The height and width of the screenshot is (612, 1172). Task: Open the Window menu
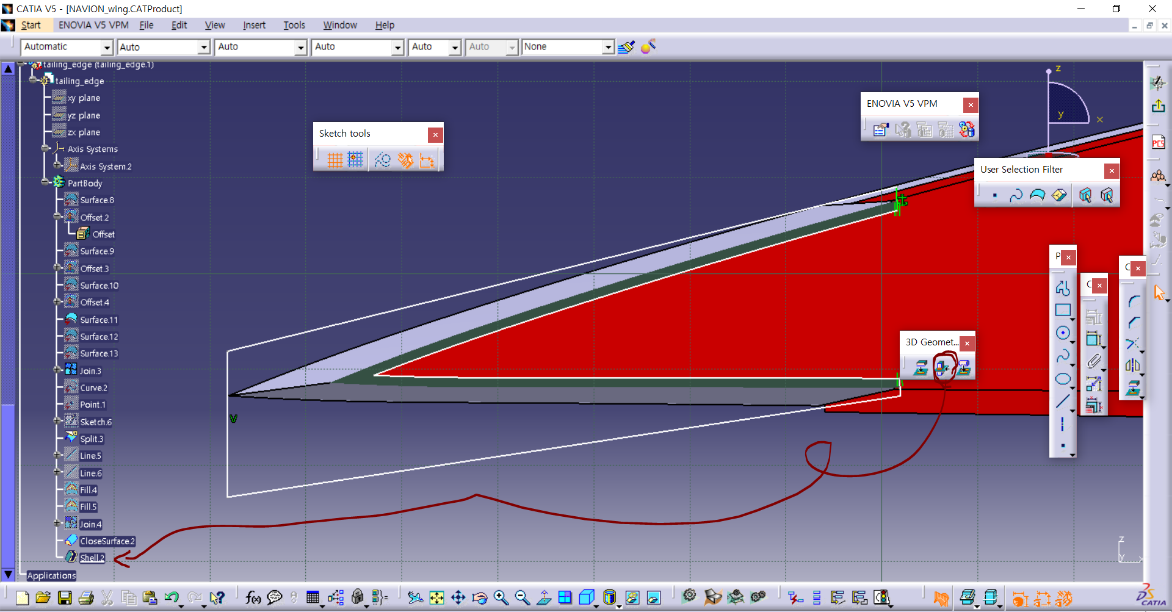pyautogui.click(x=340, y=25)
